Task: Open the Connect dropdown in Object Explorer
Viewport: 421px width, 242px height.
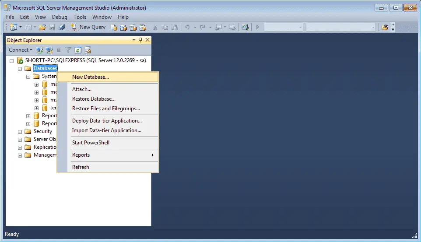Action: pyautogui.click(x=21, y=50)
